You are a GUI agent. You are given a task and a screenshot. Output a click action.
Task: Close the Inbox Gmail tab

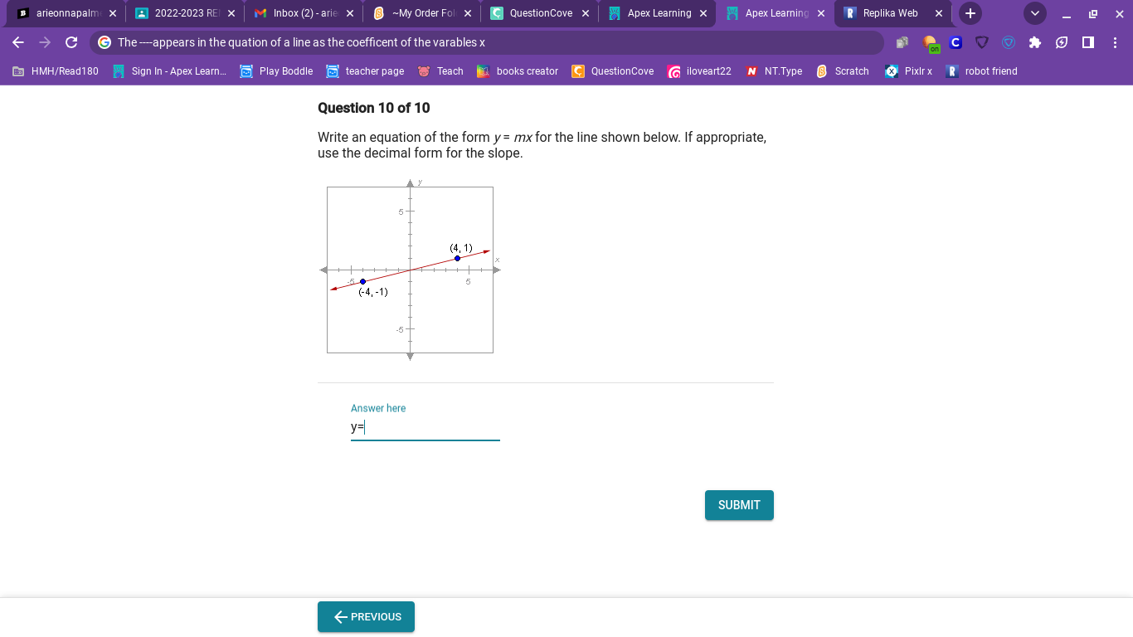tap(349, 13)
